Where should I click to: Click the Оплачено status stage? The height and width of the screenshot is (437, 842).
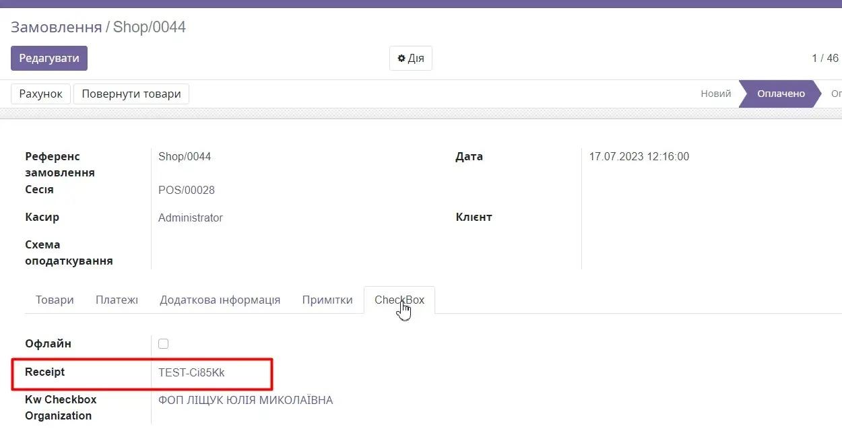(x=781, y=94)
